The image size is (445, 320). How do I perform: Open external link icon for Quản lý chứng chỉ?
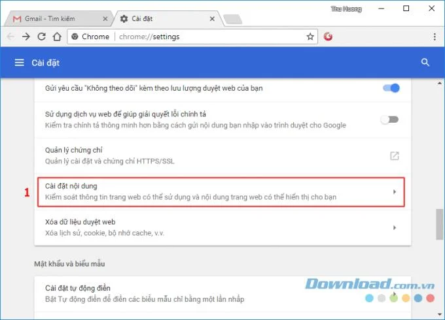click(395, 155)
